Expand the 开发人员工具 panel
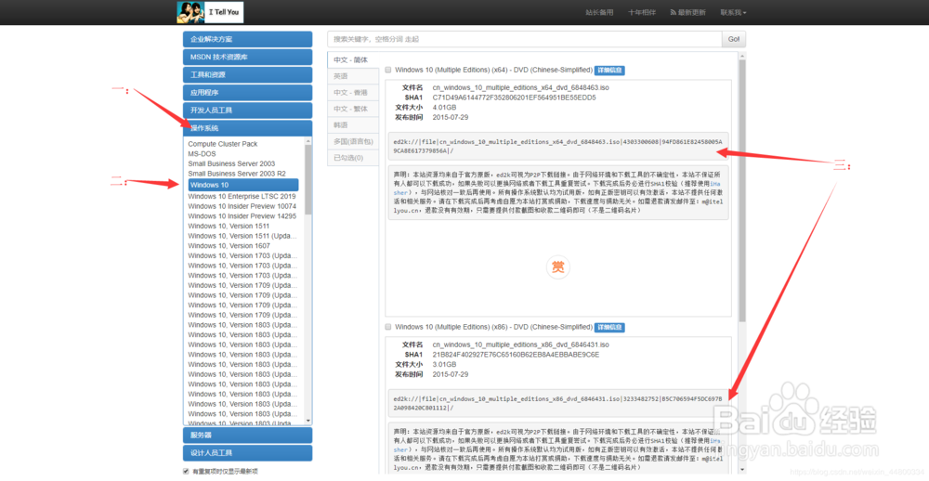 click(x=248, y=110)
